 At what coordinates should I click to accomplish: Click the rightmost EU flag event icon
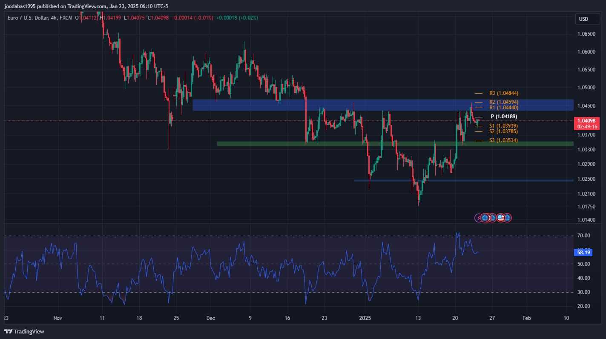(507, 218)
